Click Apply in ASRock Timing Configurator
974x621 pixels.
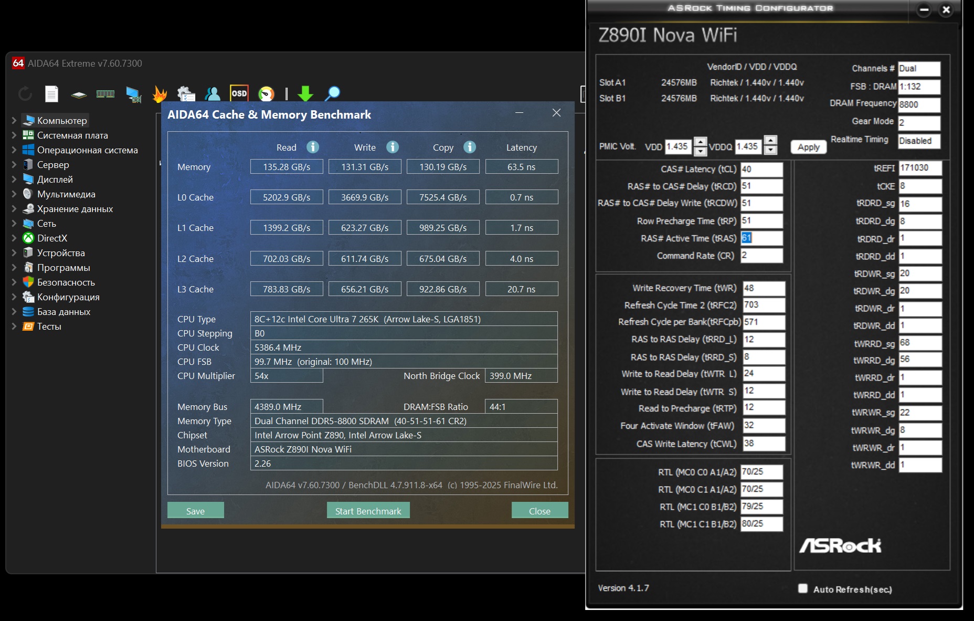[x=809, y=147]
